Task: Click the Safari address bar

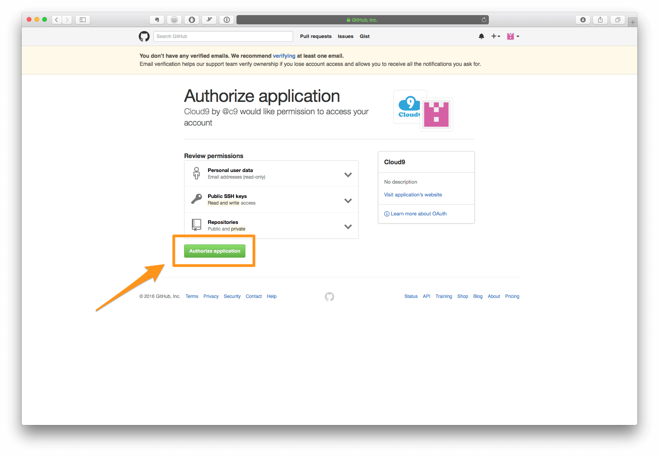Action: [x=362, y=20]
